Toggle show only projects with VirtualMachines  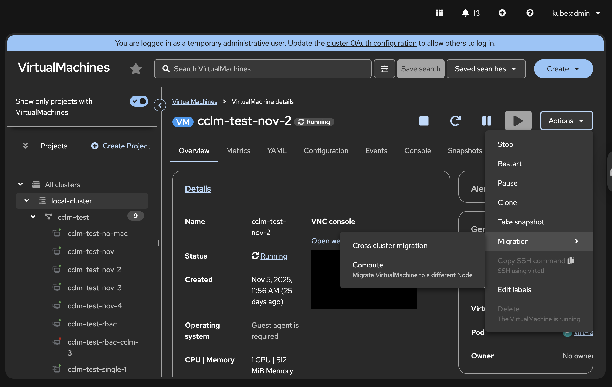tap(139, 101)
